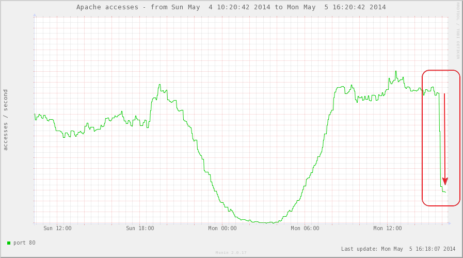The height and width of the screenshot is (258, 463).
Task: Select the "port 80" legend label
Action: click(x=24, y=243)
